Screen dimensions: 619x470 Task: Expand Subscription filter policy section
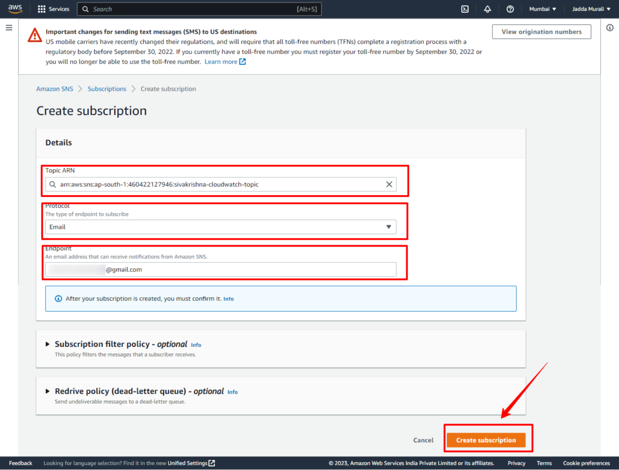[47, 344]
